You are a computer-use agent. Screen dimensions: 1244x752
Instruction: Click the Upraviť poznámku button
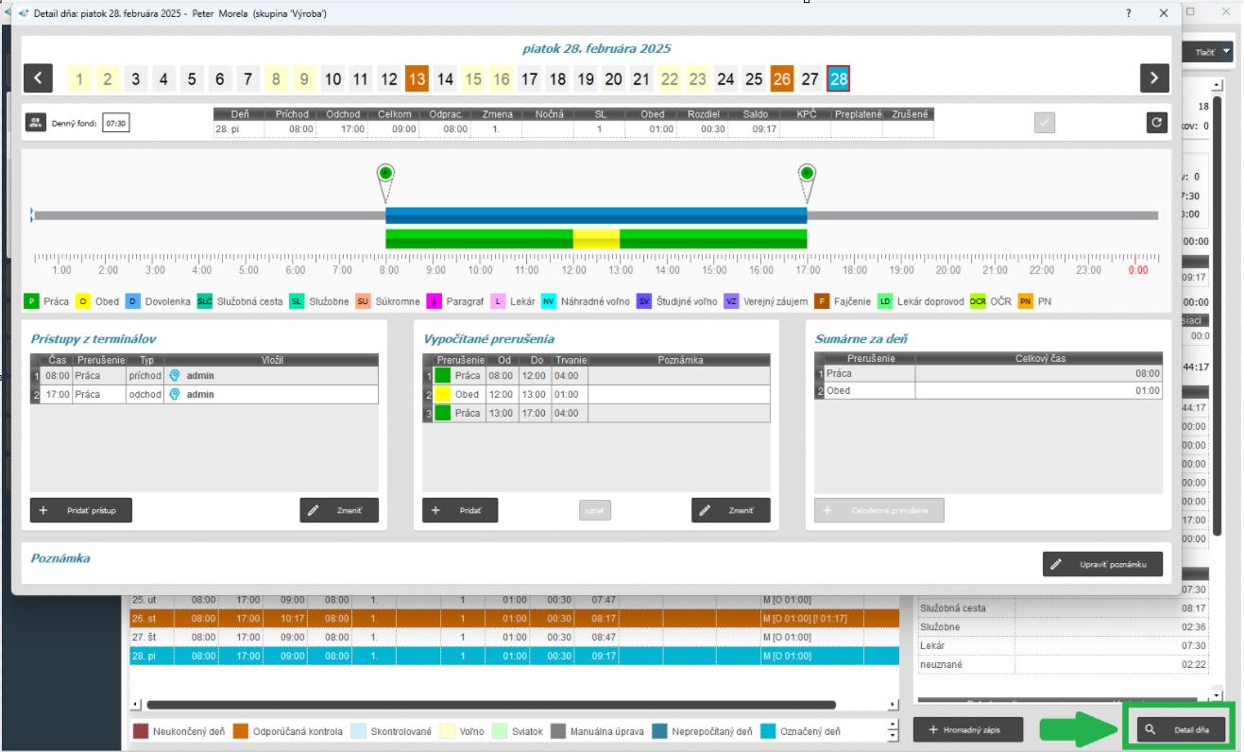pos(1102,564)
